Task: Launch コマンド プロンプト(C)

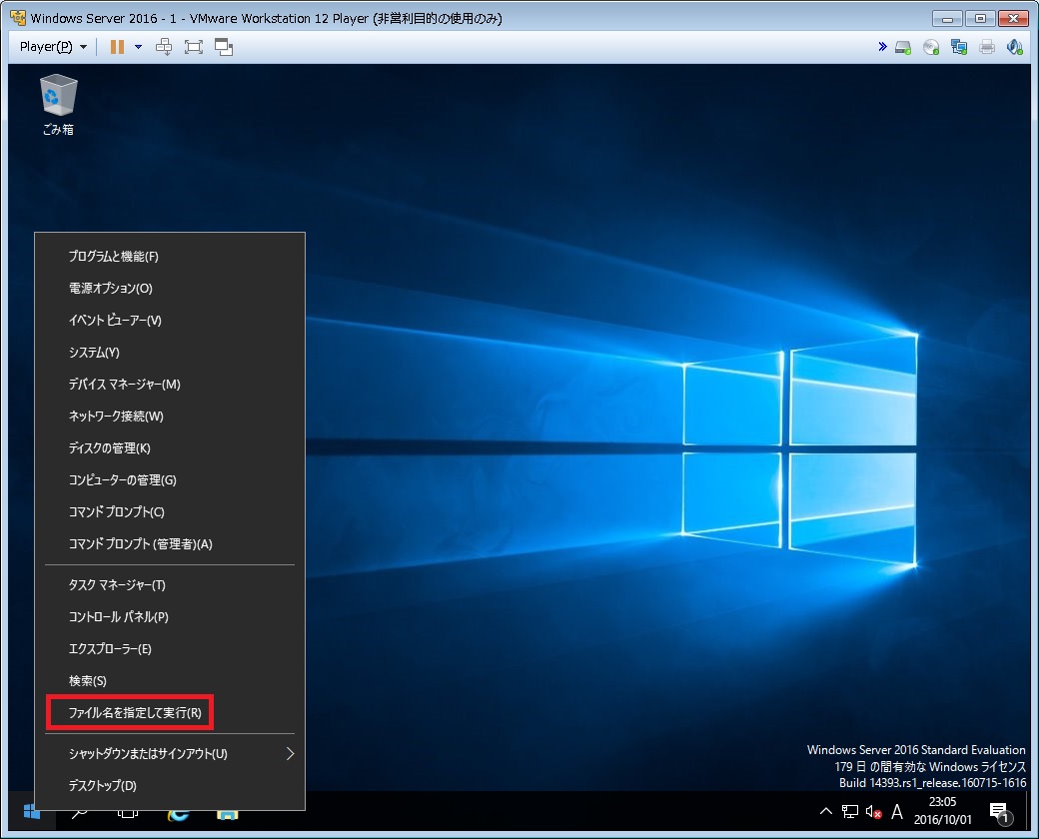Action: click(x=170, y=511)
